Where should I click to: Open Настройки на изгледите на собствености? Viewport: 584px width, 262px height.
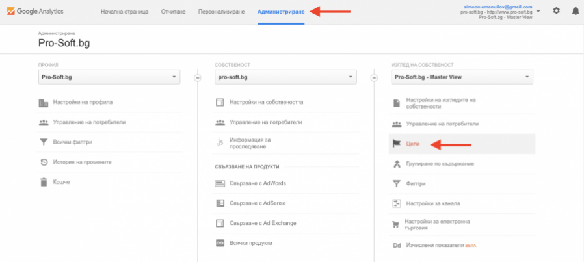coord(441,103)
